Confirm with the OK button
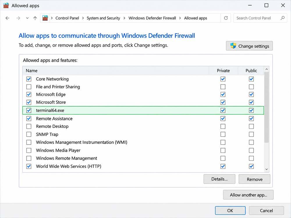Screen dimensions: 291x218 click(230, 210)
